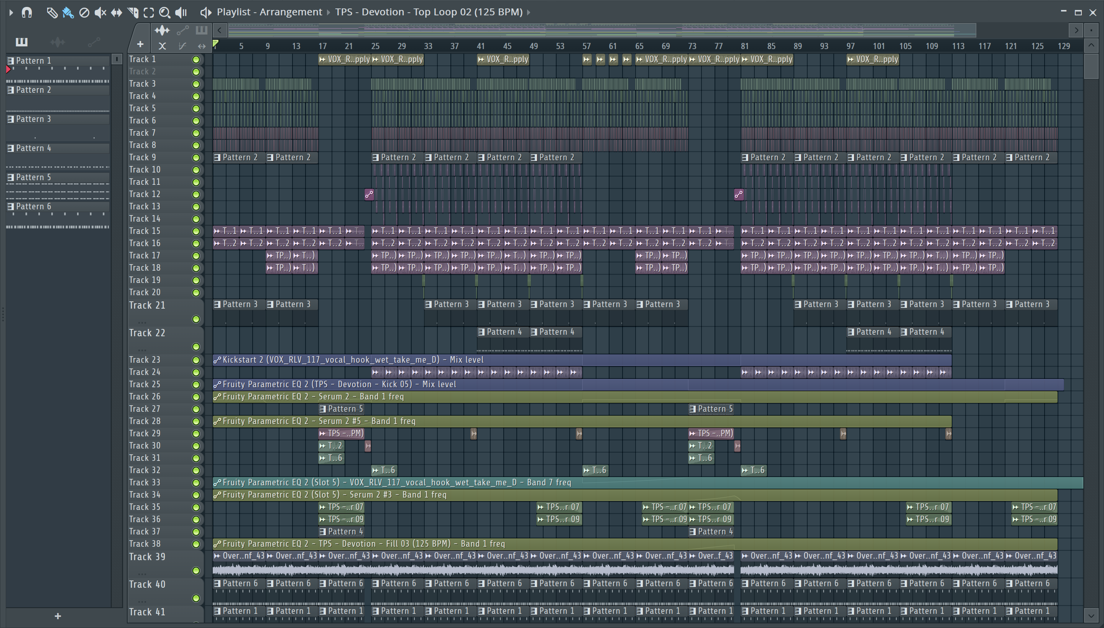This screenshot has width=1104, height=628.
Task: Select Pattern 3 in the picker
Action: click(58, 119)
